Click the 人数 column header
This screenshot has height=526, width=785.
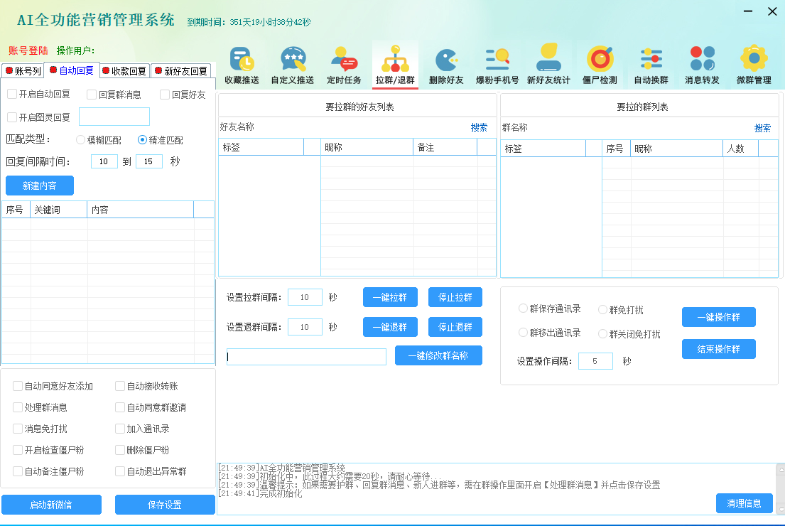pyautogui.click(x=741, y=149)
